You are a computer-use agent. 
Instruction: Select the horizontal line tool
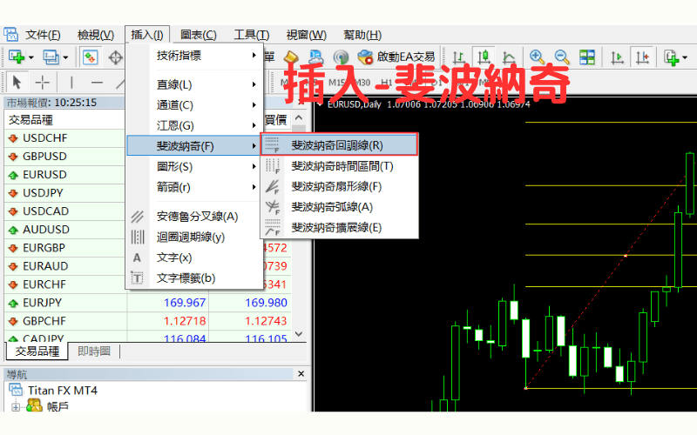click(x=97, y=83)
